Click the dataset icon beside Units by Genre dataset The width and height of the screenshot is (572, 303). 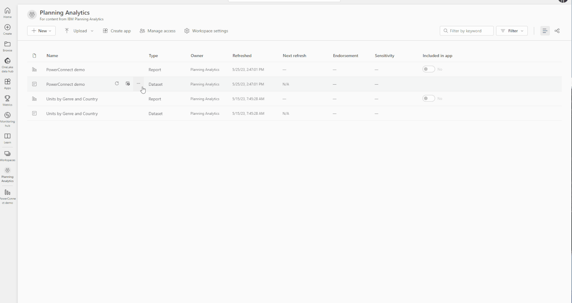34,114
